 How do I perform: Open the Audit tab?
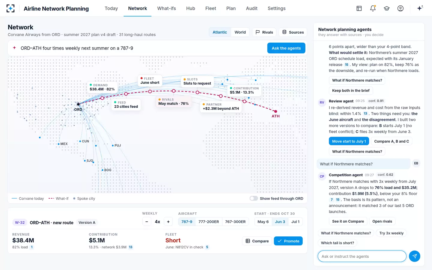[252, 8]
